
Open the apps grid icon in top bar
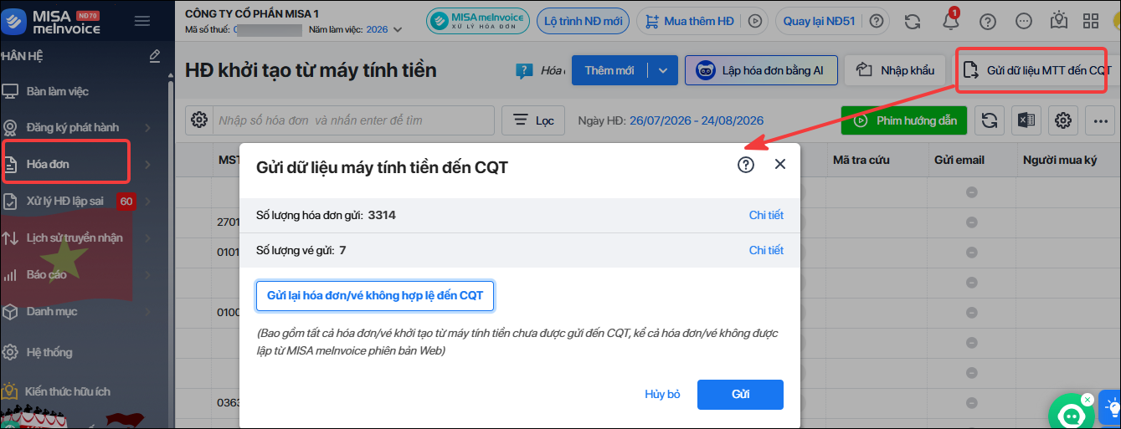click(x=1091, y=20)
